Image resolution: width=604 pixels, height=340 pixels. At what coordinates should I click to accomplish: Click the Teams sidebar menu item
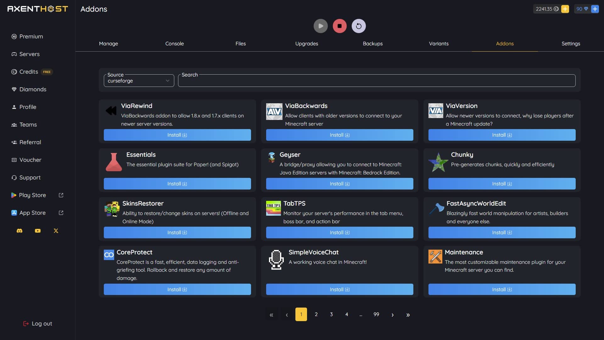(28, 125)
